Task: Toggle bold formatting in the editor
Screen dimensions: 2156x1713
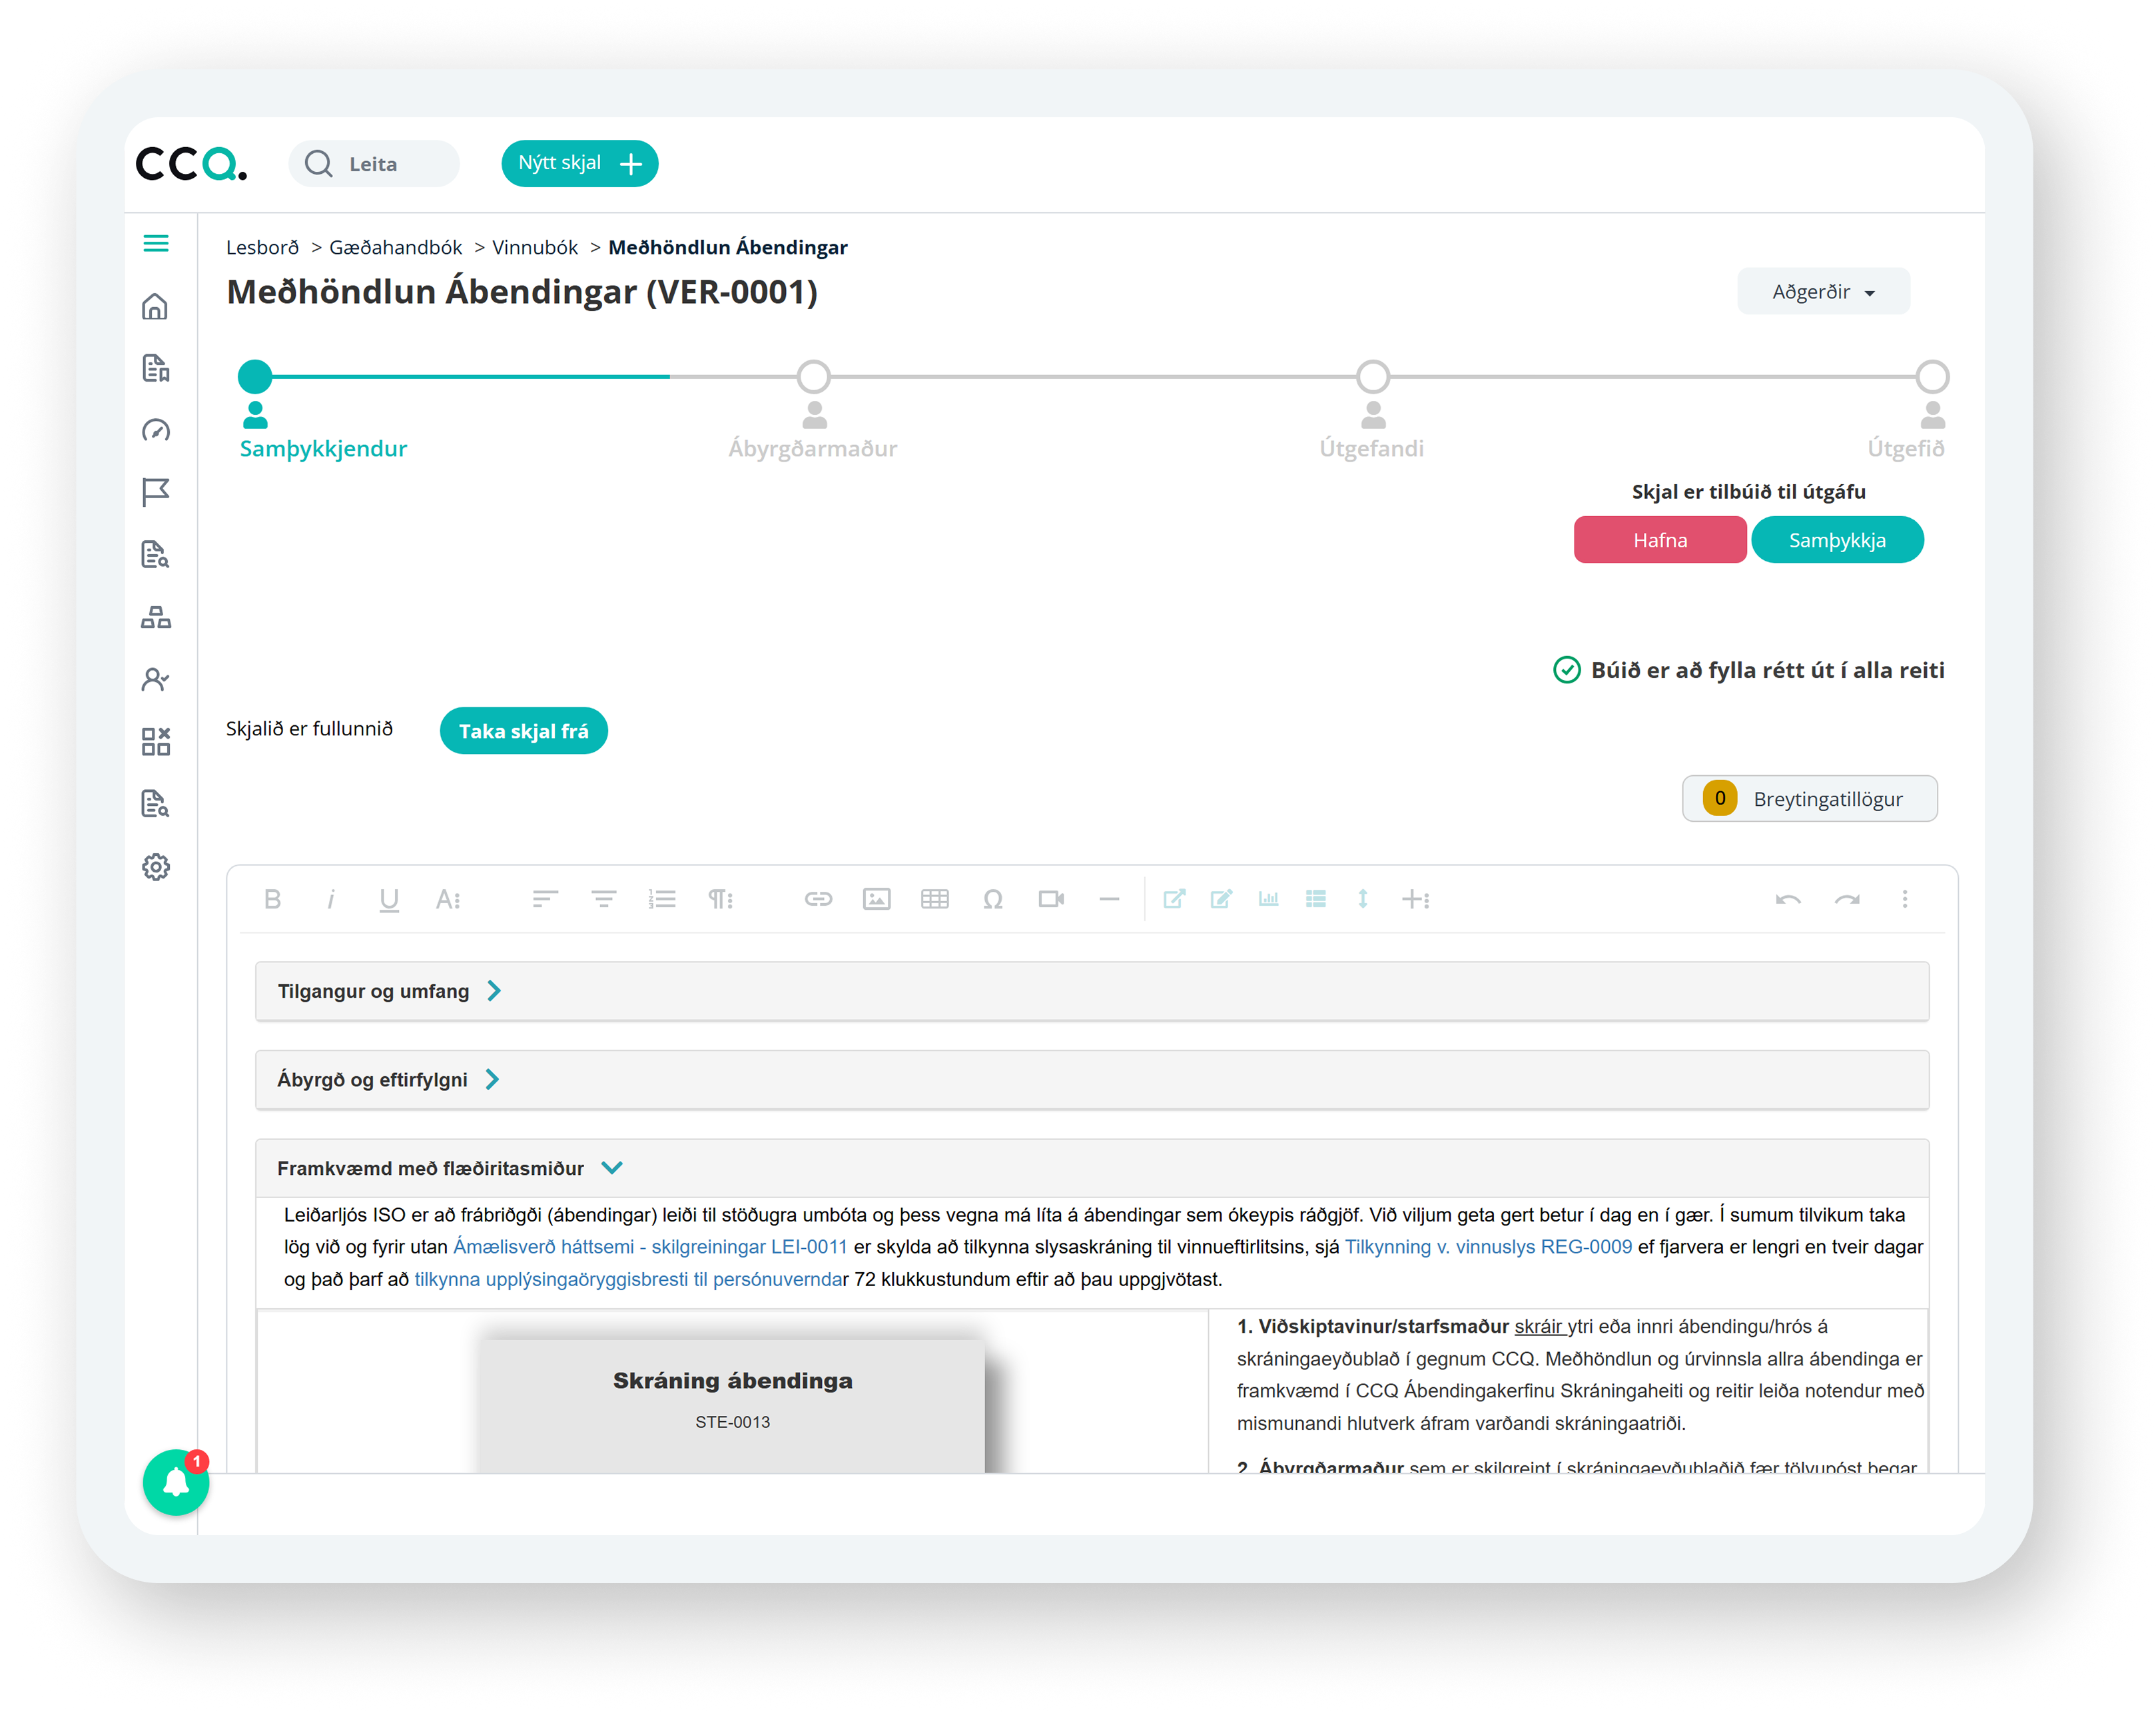Action: pos(272,899)
